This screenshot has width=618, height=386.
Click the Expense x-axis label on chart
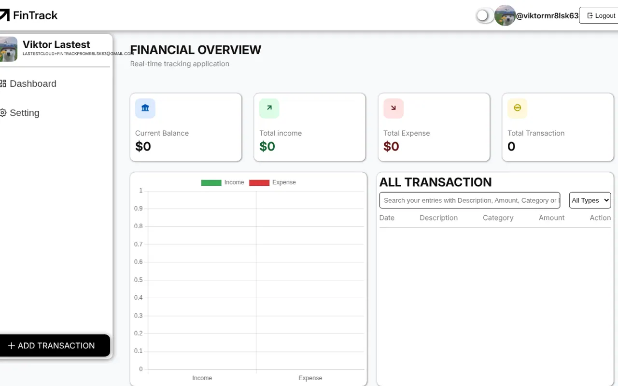(x=310, y=378)
